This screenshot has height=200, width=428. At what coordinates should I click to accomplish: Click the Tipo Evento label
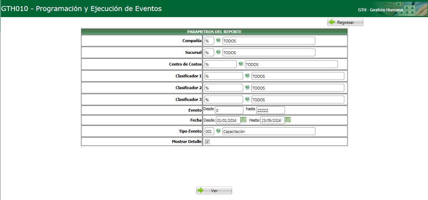[x=190, y=131]
